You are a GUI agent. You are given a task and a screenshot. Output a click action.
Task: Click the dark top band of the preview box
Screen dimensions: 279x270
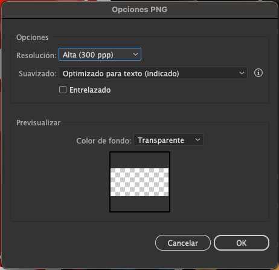(x=139, y=160)
